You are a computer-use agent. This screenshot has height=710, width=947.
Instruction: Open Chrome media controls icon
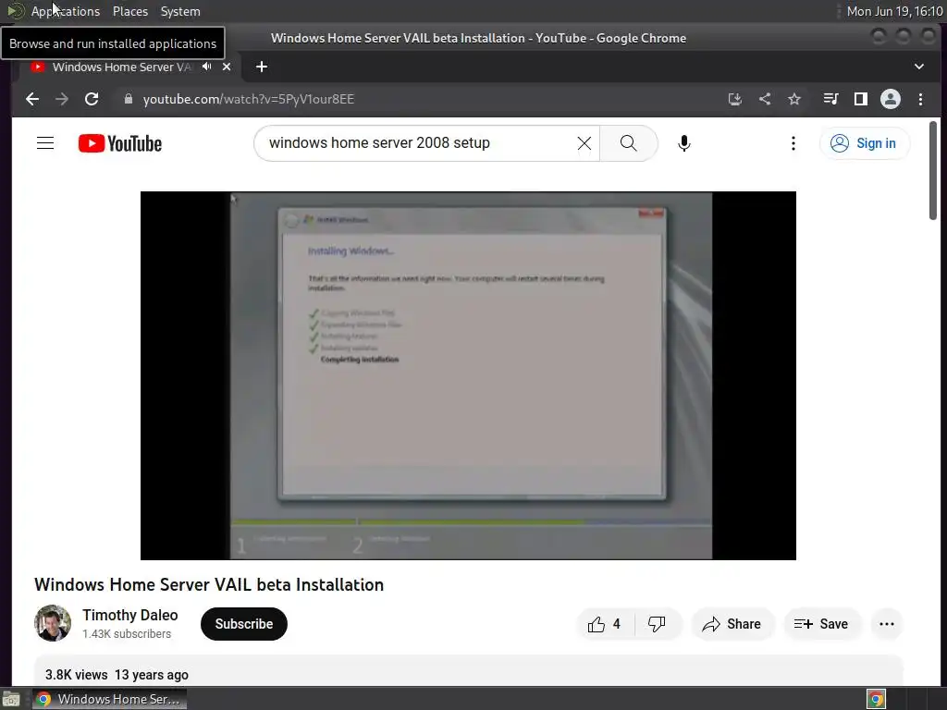(831, 99)
